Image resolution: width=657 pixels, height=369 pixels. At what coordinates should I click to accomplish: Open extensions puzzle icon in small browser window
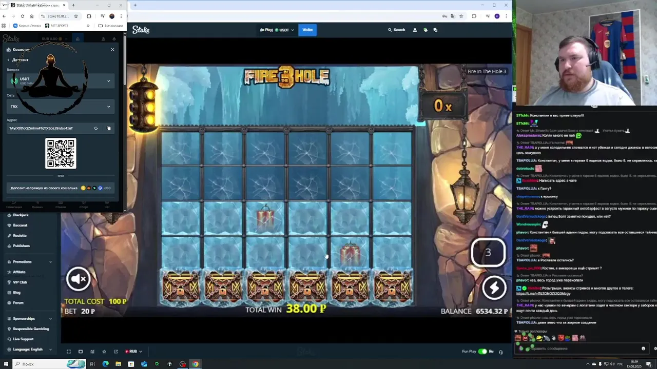(89, 16)
